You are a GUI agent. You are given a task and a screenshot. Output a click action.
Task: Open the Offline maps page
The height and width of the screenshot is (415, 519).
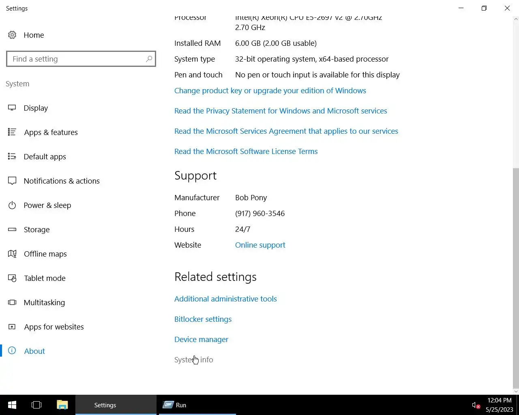[45, 254]
